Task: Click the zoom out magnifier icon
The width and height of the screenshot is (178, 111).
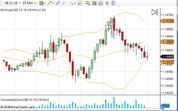Action: pyautogui.click(x=64, y=3)
